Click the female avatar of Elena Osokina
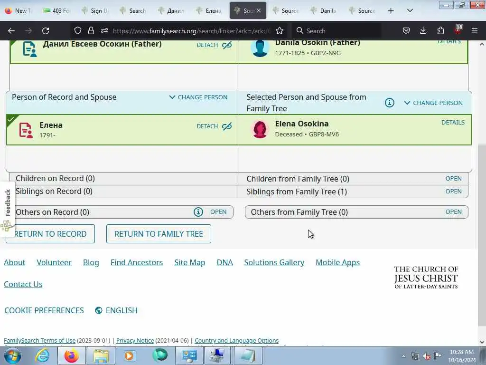Viewport: 486px width, 365px height. (x=260, y=129)
